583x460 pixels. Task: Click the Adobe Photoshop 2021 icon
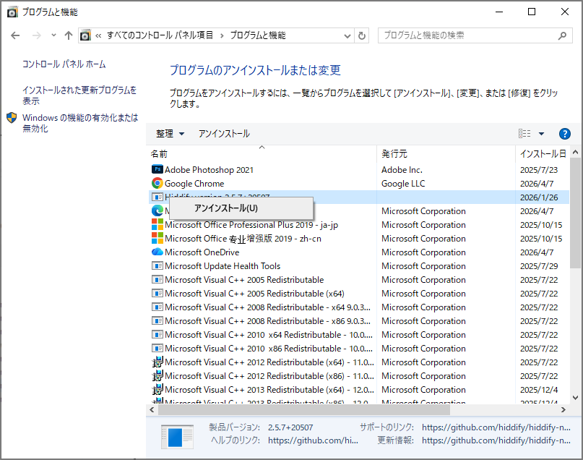157,169
